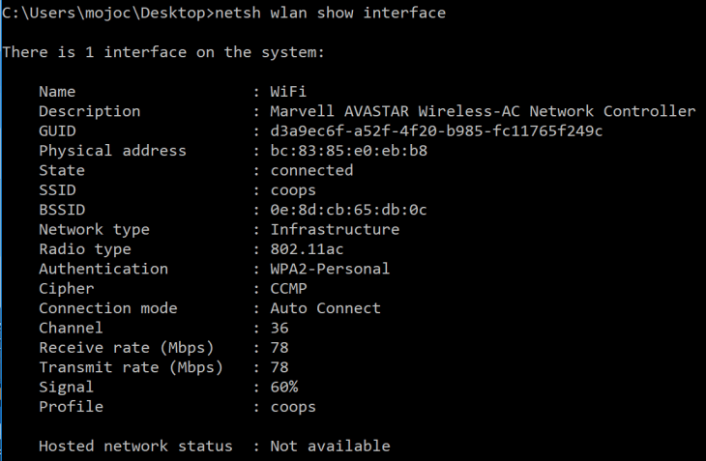The width and height of the screenshot is (706, 461).
Task: Click the Signal value 60%
Action: [284, 387]
